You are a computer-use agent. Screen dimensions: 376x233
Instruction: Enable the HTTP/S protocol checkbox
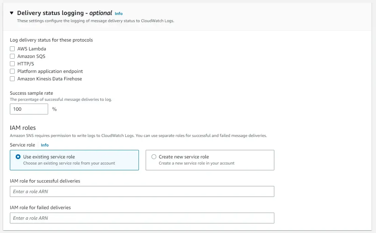(12, 63)
